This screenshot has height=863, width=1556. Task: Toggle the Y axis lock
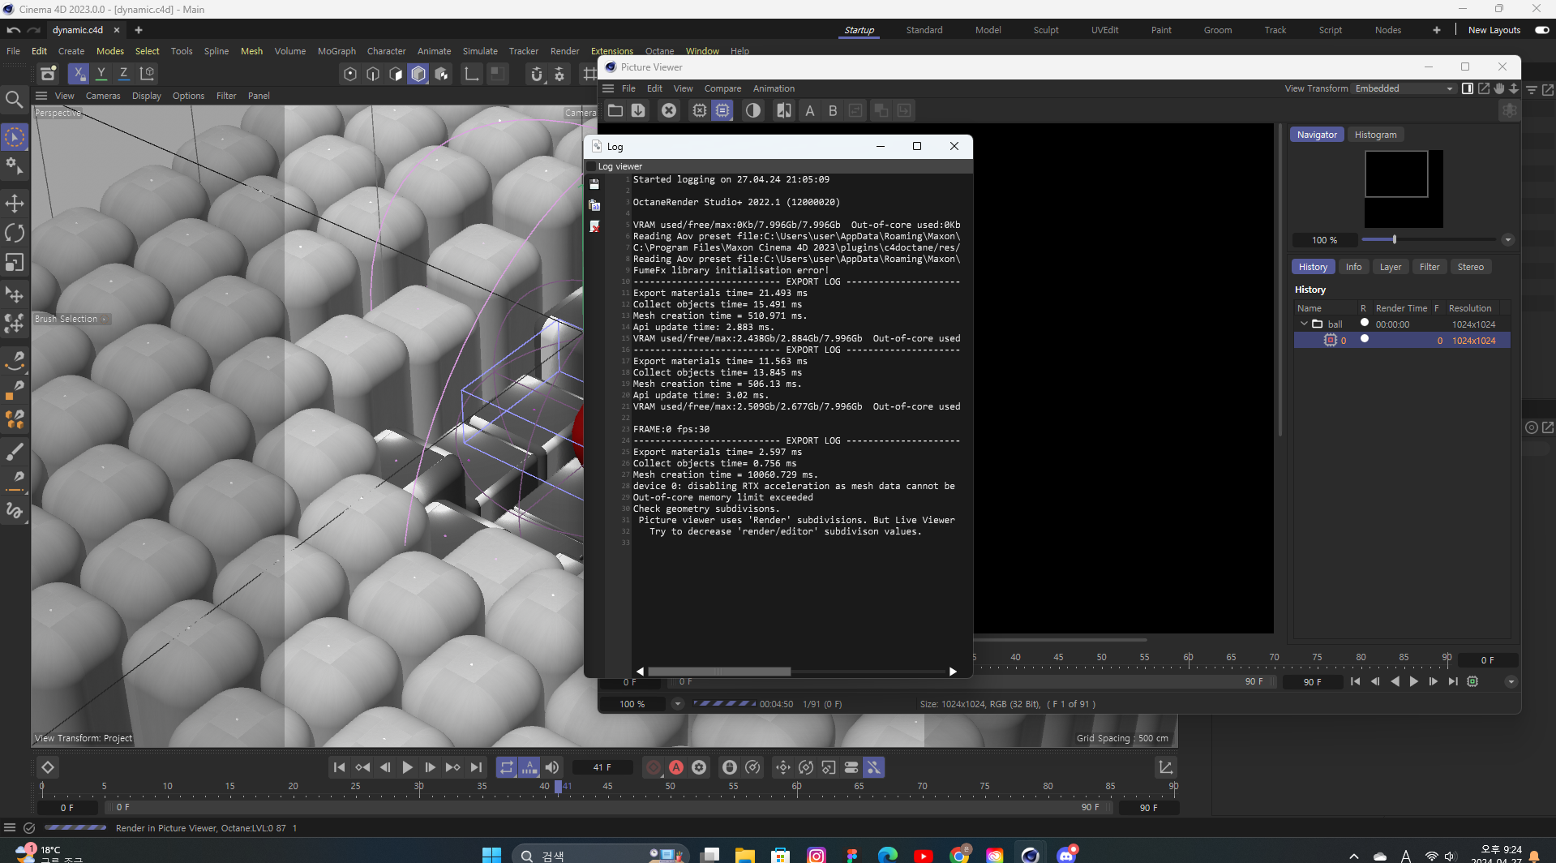click(x=101, y=74)
